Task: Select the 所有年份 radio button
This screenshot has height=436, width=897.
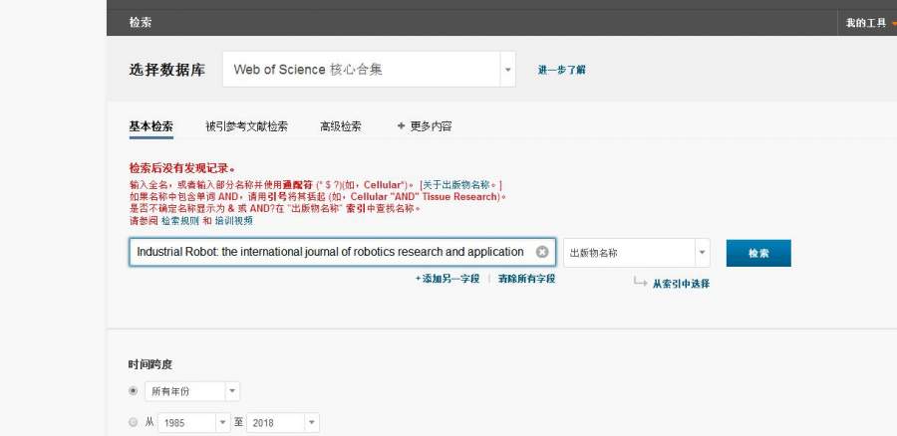Action: point(134,391)
